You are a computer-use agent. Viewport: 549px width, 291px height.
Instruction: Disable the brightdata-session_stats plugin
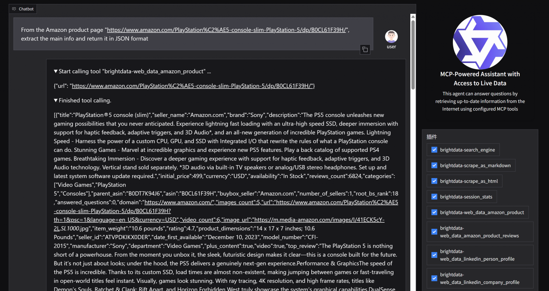pyautogui.click(x=434, y=196)
